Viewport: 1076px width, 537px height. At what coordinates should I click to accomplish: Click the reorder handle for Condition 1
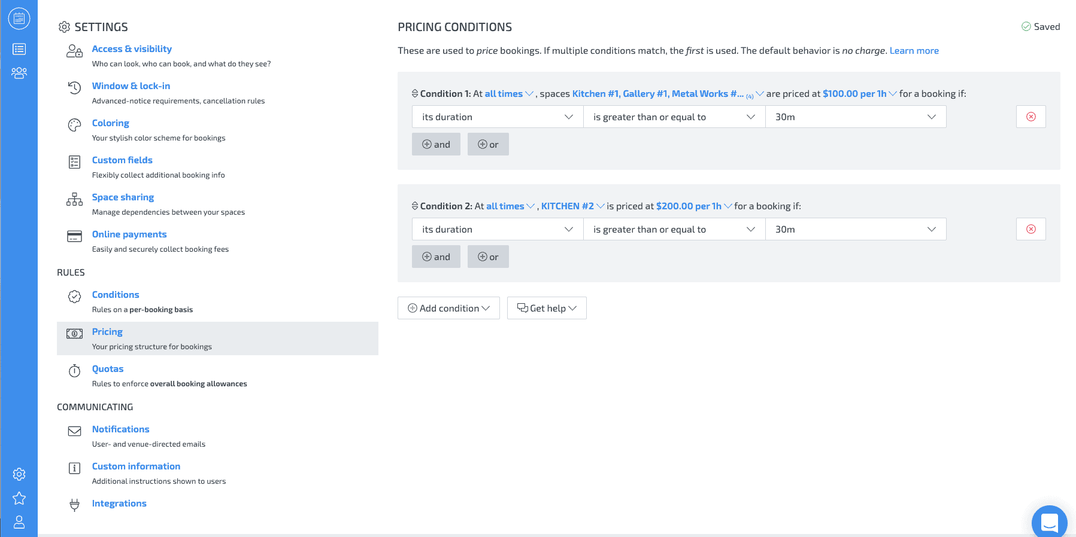[415, 94]
